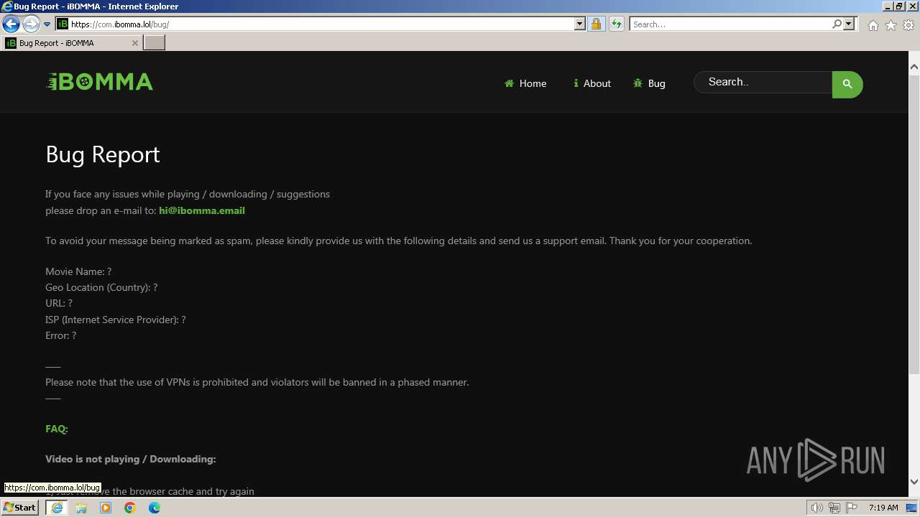Select the Bug Report - iBOMMA tab
The height and width of the screenshot is (517, 920).
pos(72,43)
